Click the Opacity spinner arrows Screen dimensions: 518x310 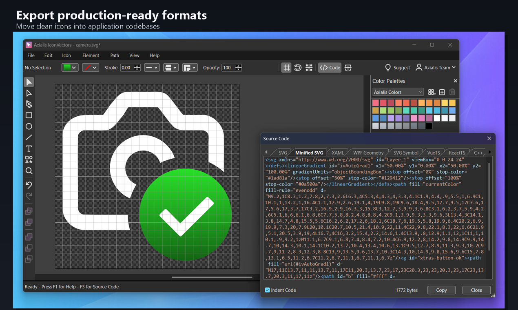pyautogui.click(x=239, y=68)
